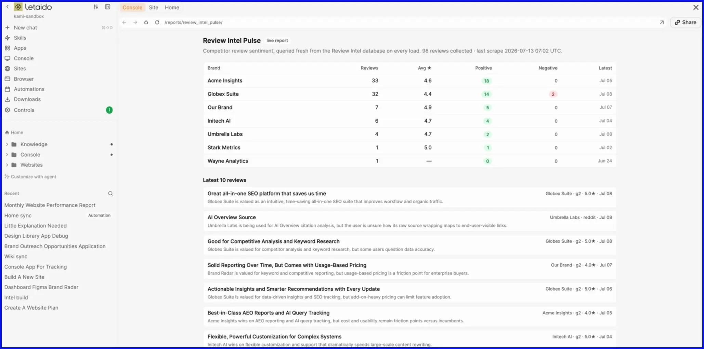This screenshot has height=349, width=704.
Task: Click the Share button
Action: (685, 23)
